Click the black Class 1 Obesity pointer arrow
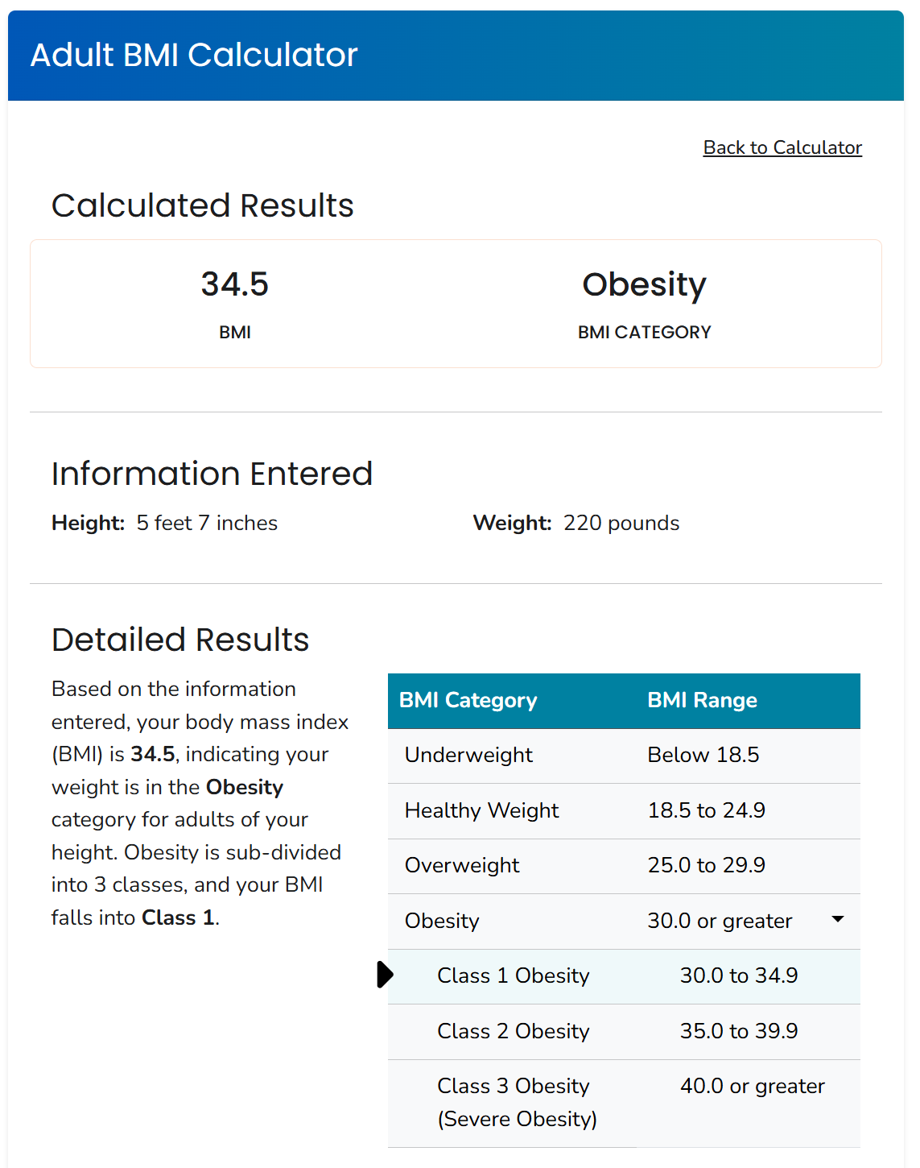This screenshot has height=1168, width=920. tap(385, 975)
